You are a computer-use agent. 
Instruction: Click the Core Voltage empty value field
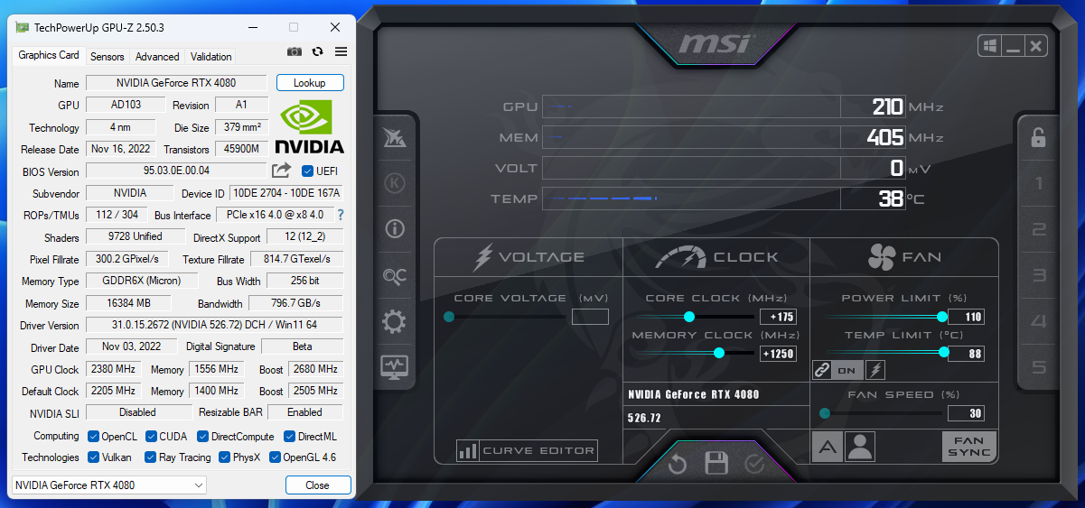(x=590, y=317)
